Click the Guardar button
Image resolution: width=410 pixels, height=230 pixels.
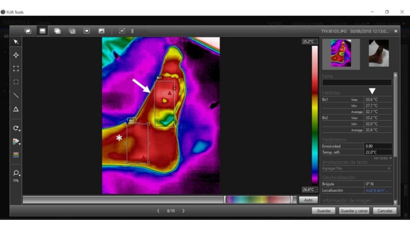pyautogui.click(x=323, y=211)
